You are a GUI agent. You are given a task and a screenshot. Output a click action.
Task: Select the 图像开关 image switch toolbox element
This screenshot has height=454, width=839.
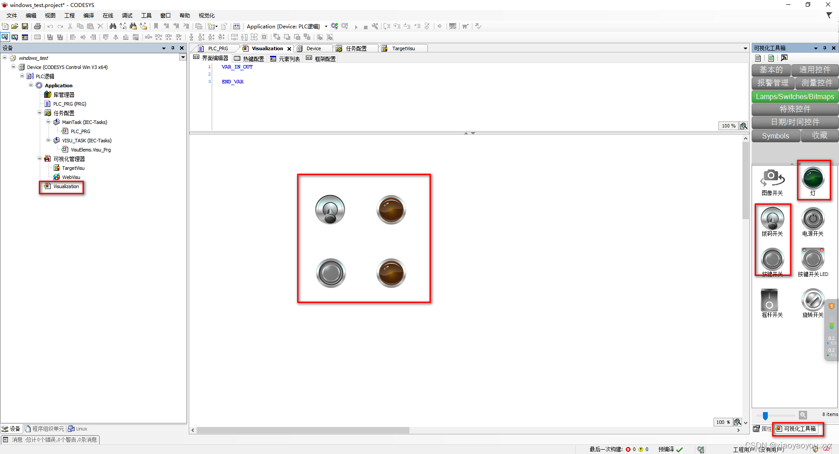[772, 182]
